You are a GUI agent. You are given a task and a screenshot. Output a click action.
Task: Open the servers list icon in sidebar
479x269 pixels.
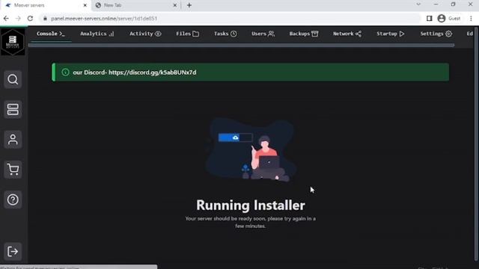point(13,110)
